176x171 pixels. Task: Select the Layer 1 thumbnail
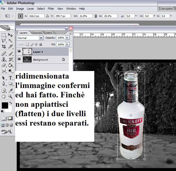coord(27,51)
